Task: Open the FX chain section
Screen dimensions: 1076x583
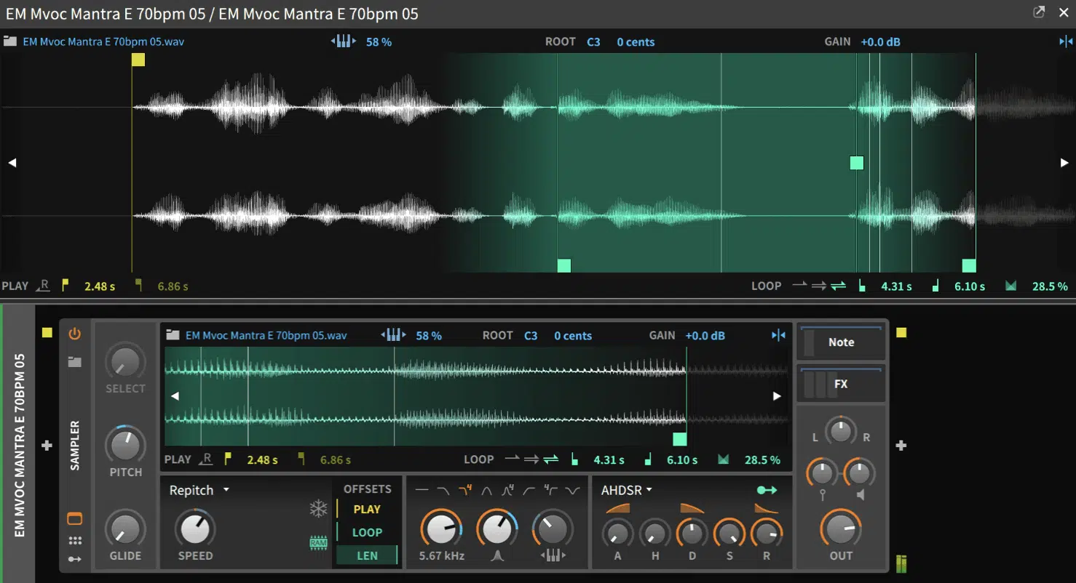Action: [x=841, y=383]
